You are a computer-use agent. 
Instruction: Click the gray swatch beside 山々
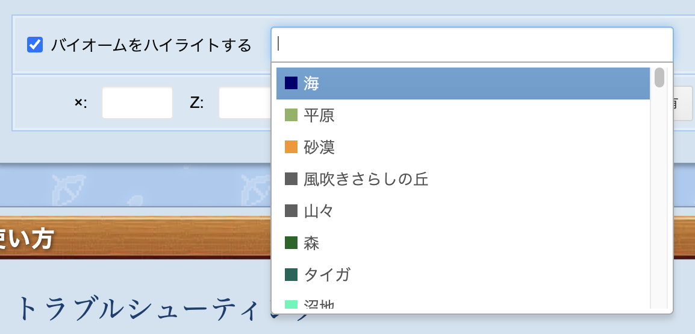(x=291, y=211)
